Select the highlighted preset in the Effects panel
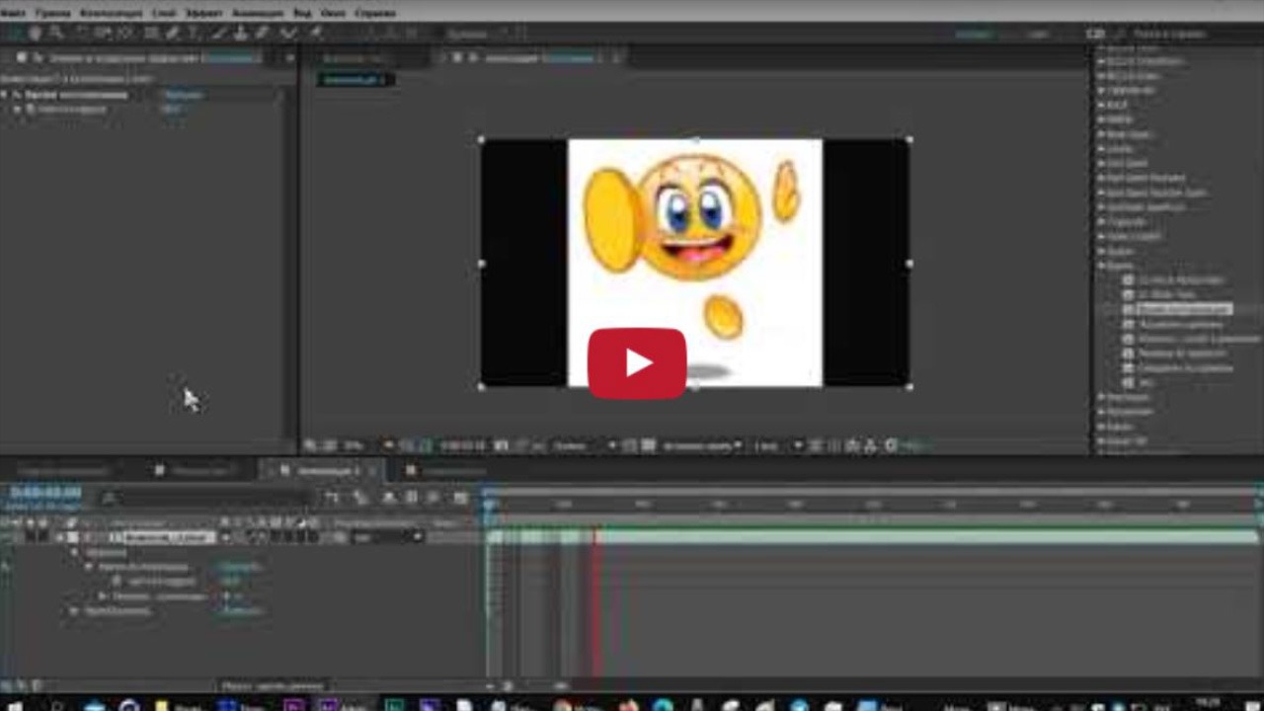1264x711 pixels. (x=1180, y=309)
